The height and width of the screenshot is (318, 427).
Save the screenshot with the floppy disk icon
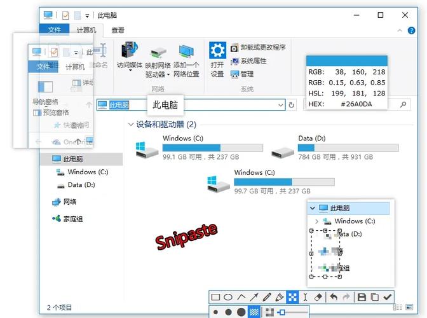point(362,297)
